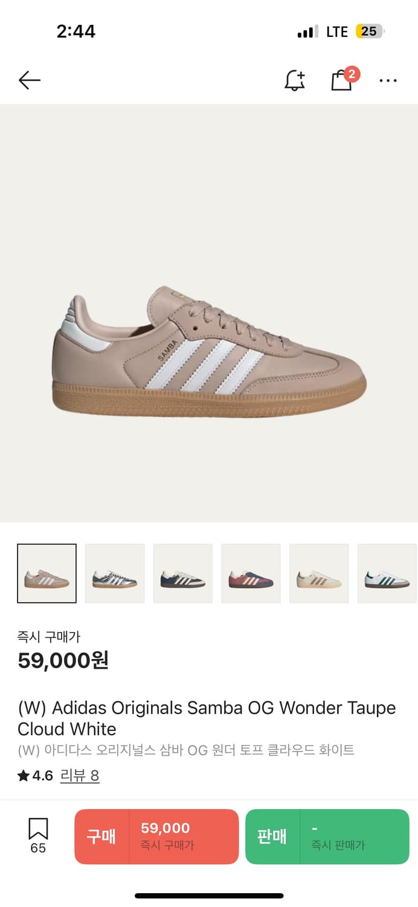Tap the green 판매 sell button
This screenshot has height=907, width=418.
[272, 837]
